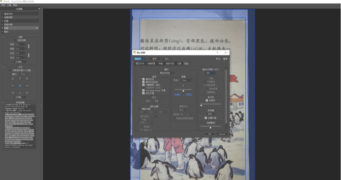The height and width of the screenshot is (180, 341).
Task: Click the 去斑点 level slider
Action: (211, 104)
